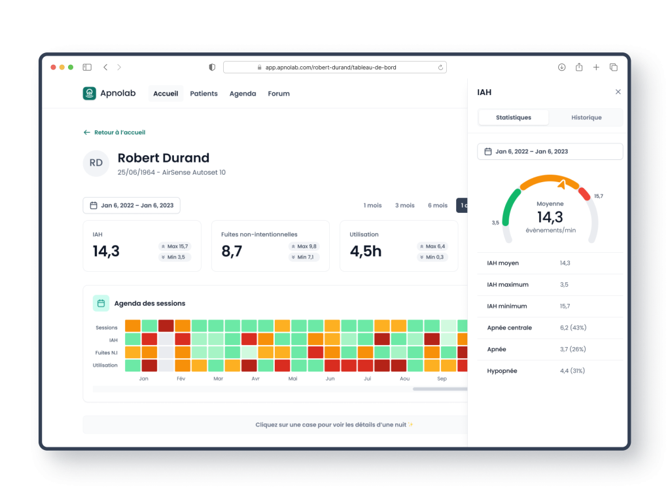
Task: Click the privacy shield icon
Action: tap(212, 67)
